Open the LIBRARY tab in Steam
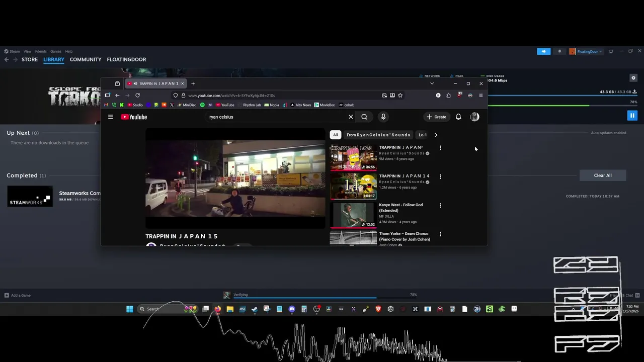 click(x=54, y=59)
